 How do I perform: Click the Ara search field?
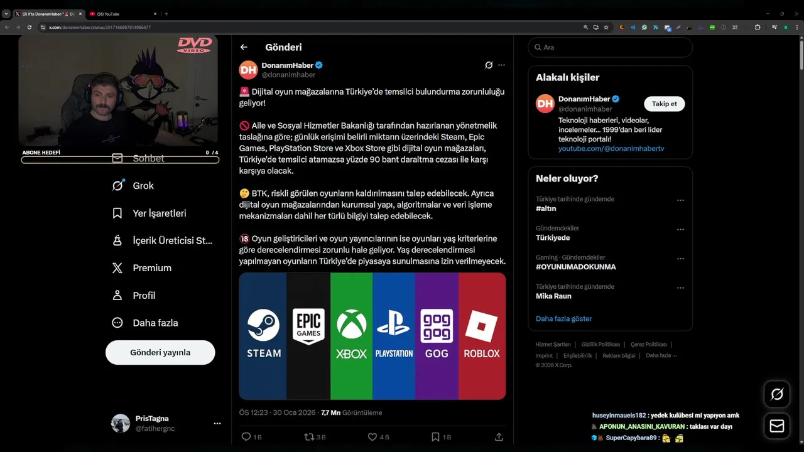coord(610,47)
